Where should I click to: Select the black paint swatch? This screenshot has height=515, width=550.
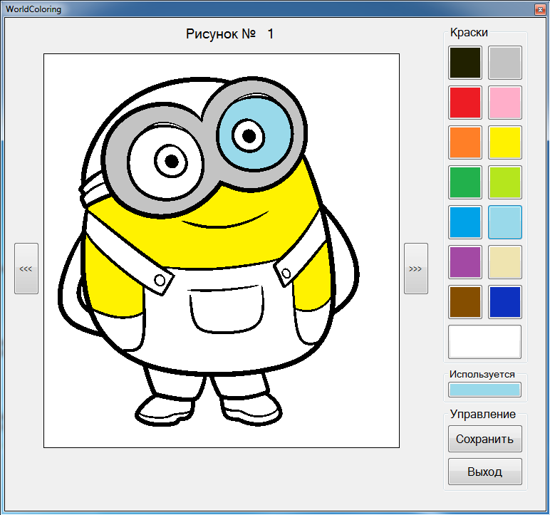click(x=465, y=63)
